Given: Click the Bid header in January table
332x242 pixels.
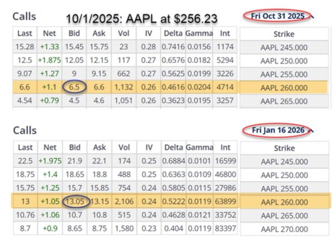Looking at the screenshot, I should [x=73, y=146].
